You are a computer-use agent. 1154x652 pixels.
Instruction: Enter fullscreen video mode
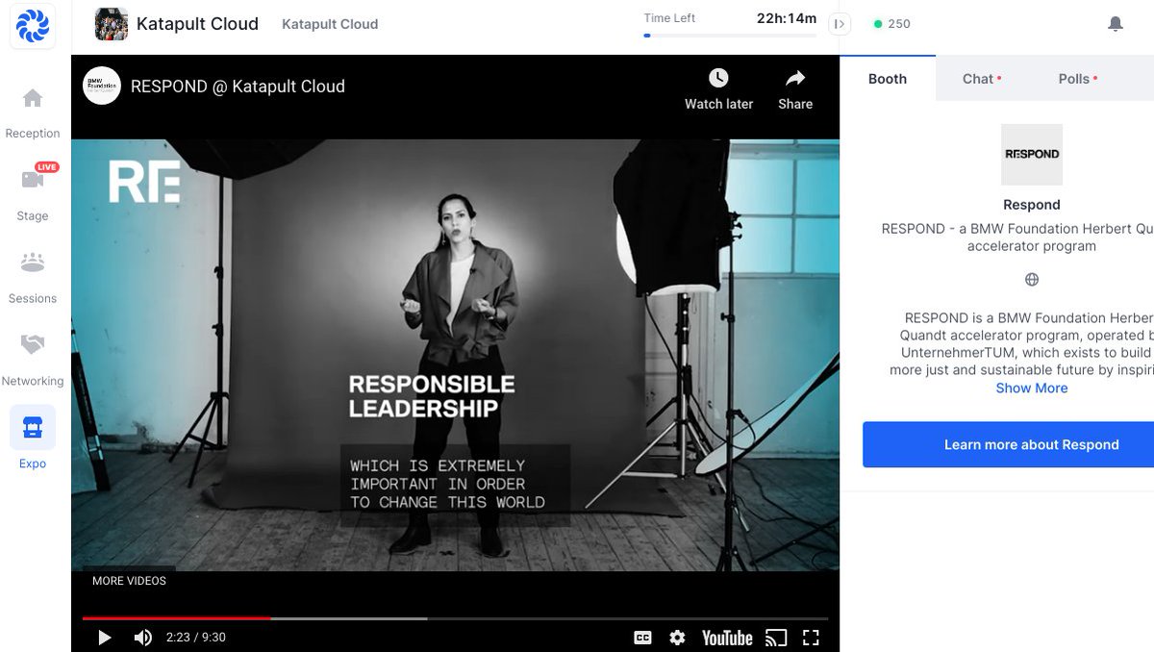(x=811, y=638)
